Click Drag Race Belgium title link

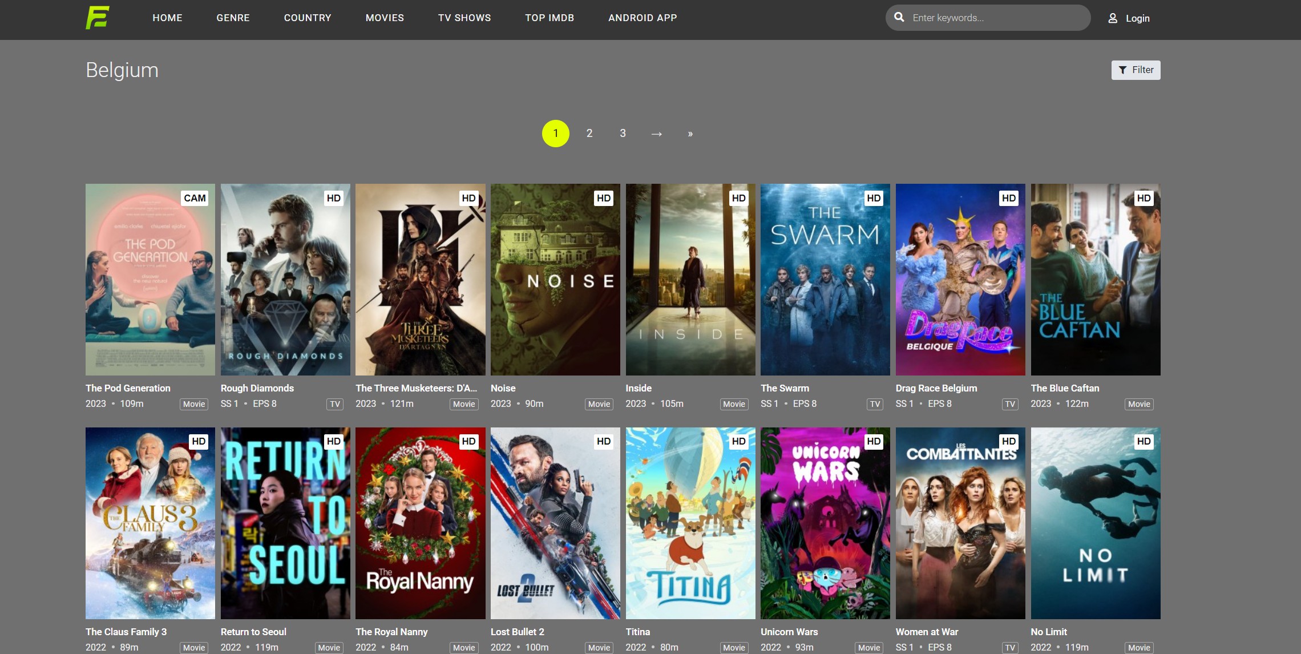(936, 388)
